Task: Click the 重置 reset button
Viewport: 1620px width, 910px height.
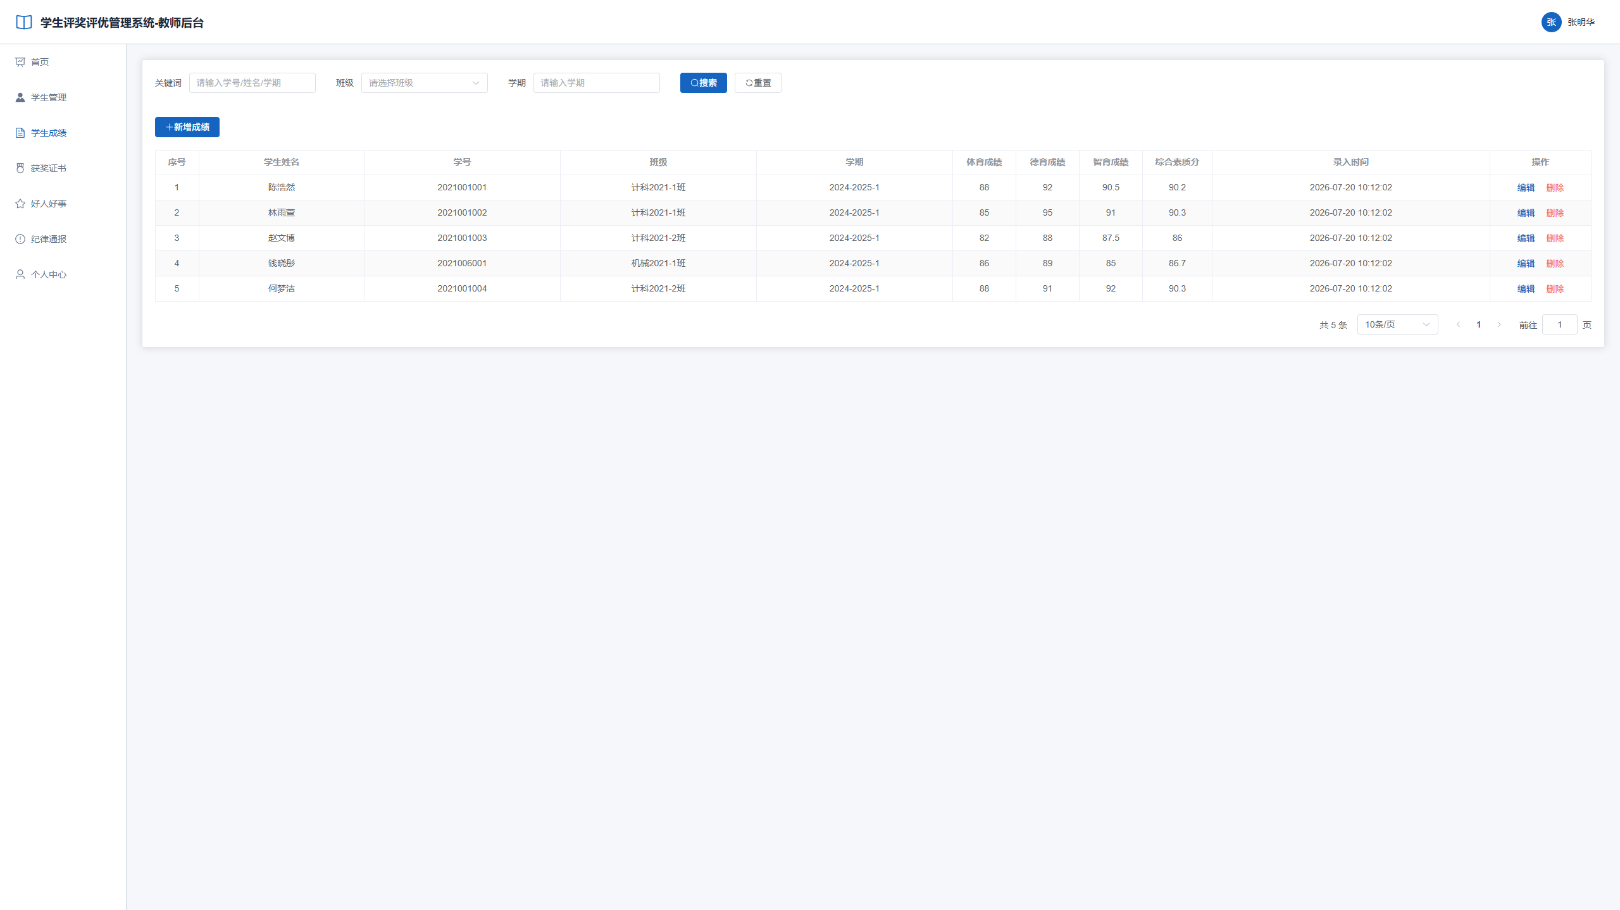Action: point(757,83)
